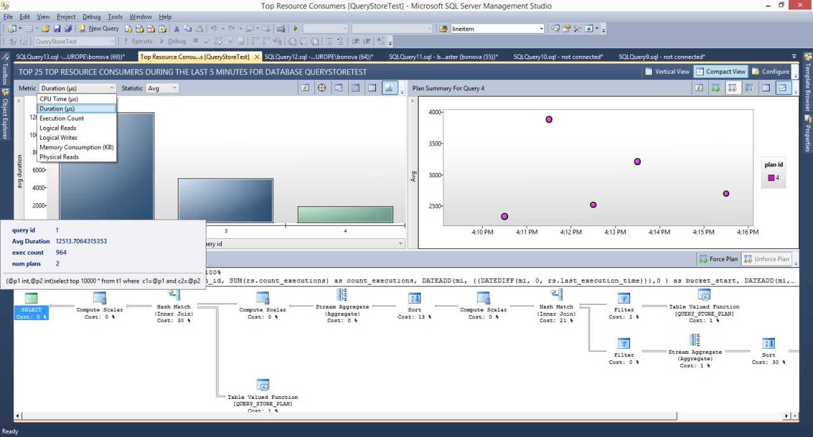813x437 pixels.
Task: Select CPU Time (µs) metric option
Action: click(x=77, y=99)
